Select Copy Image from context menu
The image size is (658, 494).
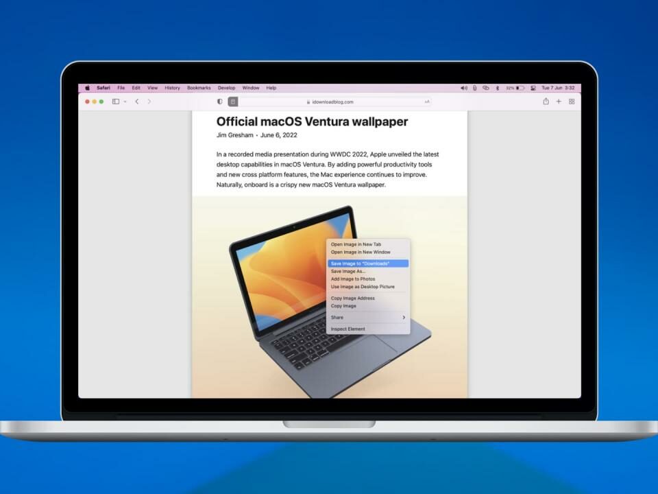[368, 306]
